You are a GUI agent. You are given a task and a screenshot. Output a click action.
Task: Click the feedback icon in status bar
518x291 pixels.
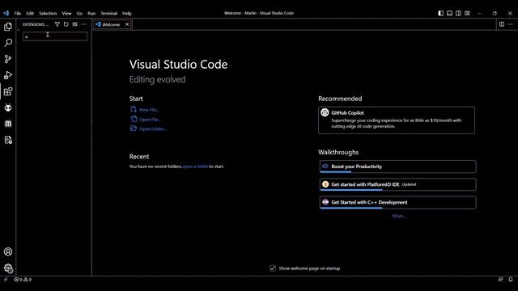pos(500,280)
